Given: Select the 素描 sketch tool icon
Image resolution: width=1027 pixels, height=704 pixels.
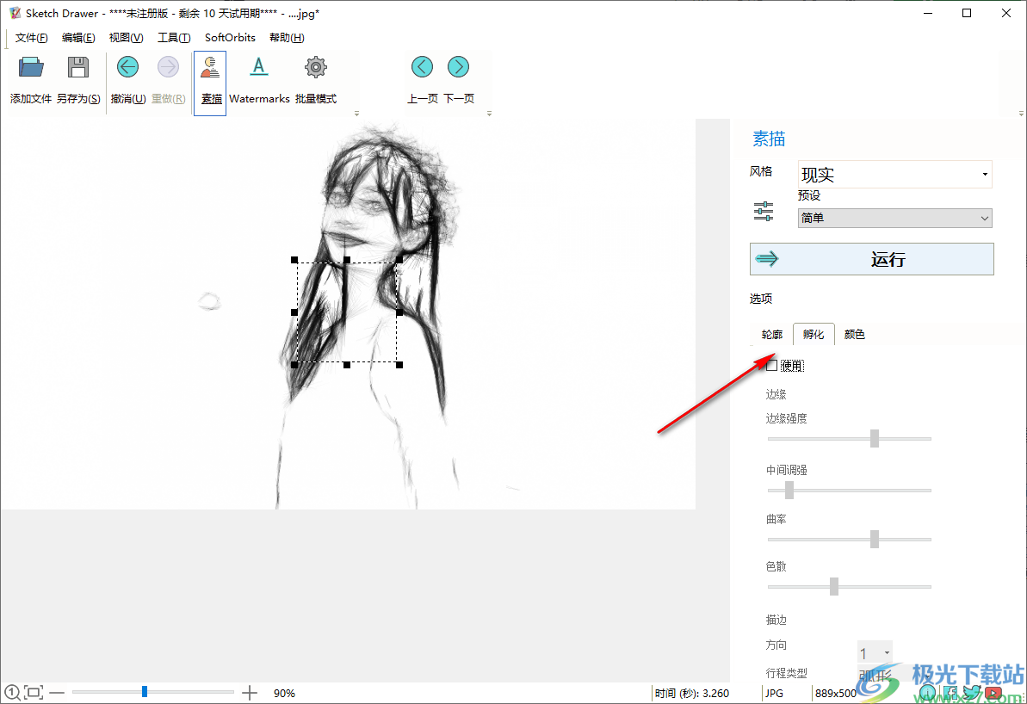Looking at the screenshot, I should 210,68.
